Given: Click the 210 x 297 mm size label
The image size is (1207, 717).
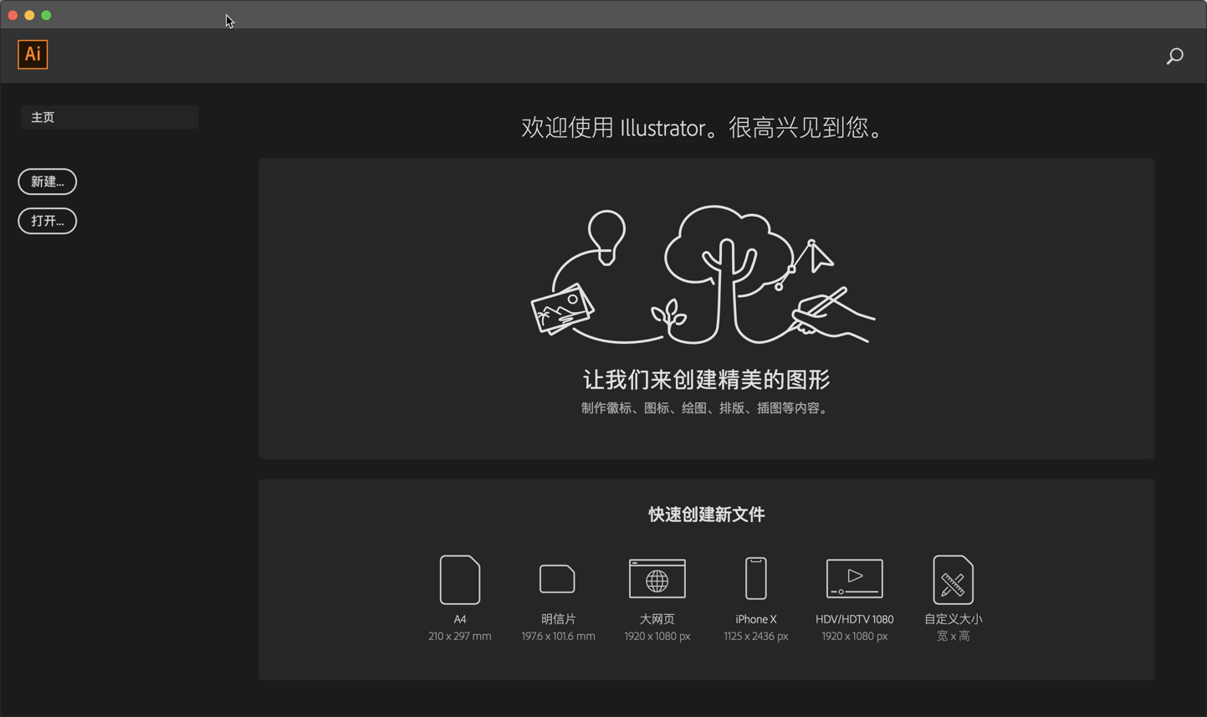Looking at the screenshot, I should pyautogui.click(x=459, y=636).
